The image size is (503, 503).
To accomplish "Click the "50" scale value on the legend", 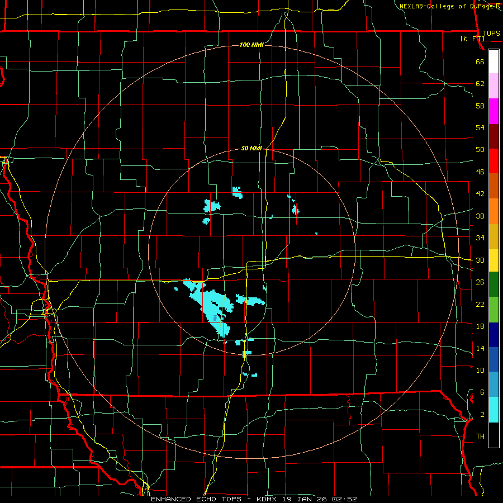I will [480, 150].
